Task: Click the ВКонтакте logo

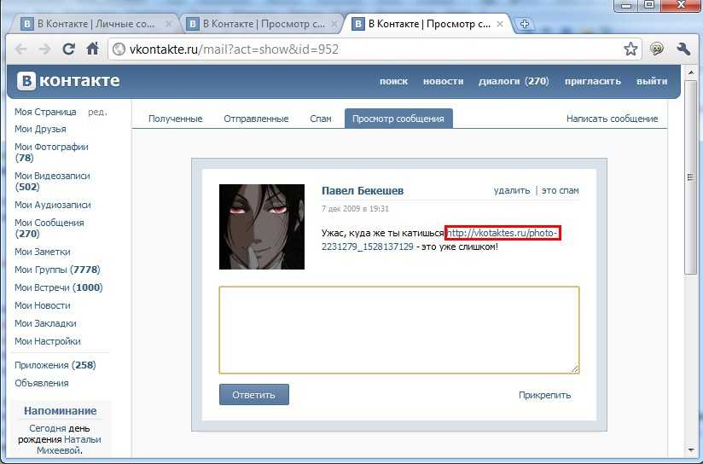Action: pyautogui.click(x=68, y=81)
